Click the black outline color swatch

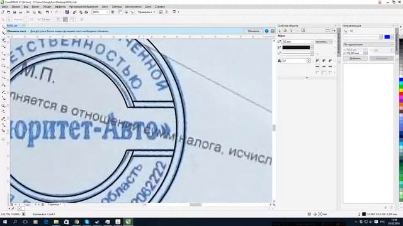296,48
